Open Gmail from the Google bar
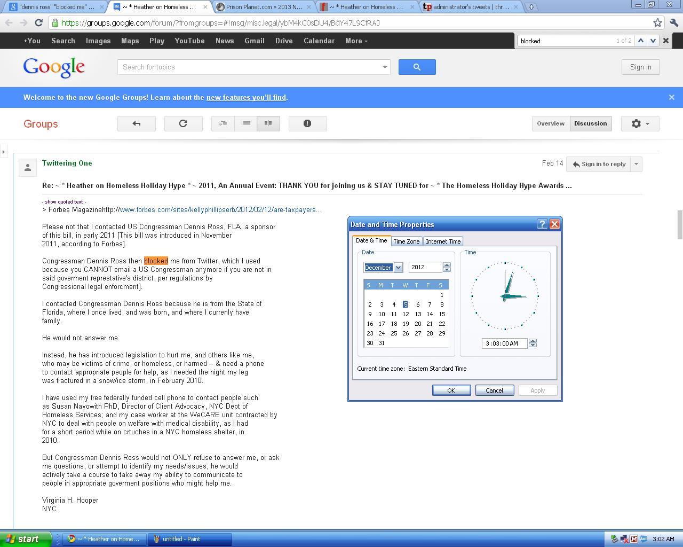This screenshot has height=547, width=683. tap(255, 41)
